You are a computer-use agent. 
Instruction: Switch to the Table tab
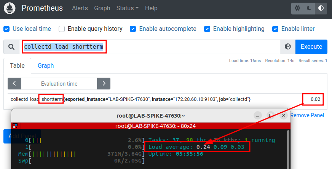18,65
